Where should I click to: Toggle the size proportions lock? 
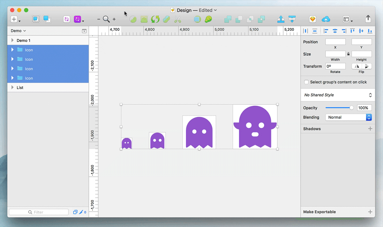pyautogui.click(x=348, y=54)
